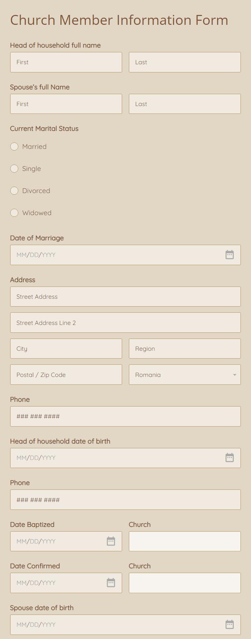Open the Date of Marriage calendar picker
Screen dimensions: 251x639
(x=230, y=255)
